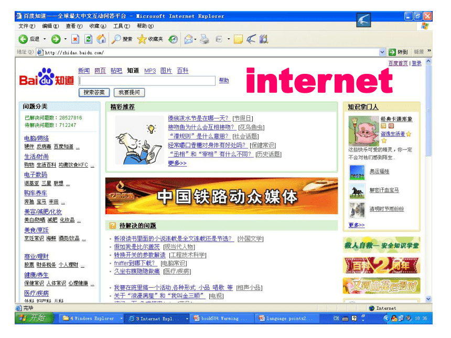Image resolution: width=451 pixels, height=338 pixels.
Task: Click the Edit document toolbar icon
Action: [x=219, y=39]
